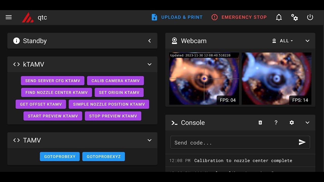
Task: Open the hamburger navigation menu
Action: tap(9, 17)
